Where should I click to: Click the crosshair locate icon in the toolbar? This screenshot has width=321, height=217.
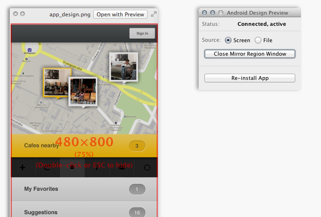147,167
